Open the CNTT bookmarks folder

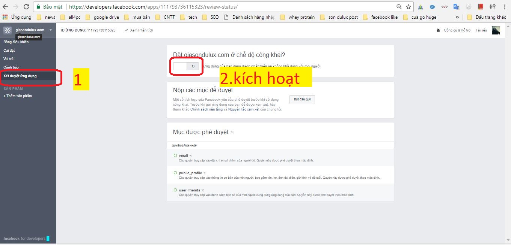tap(165, 17)
